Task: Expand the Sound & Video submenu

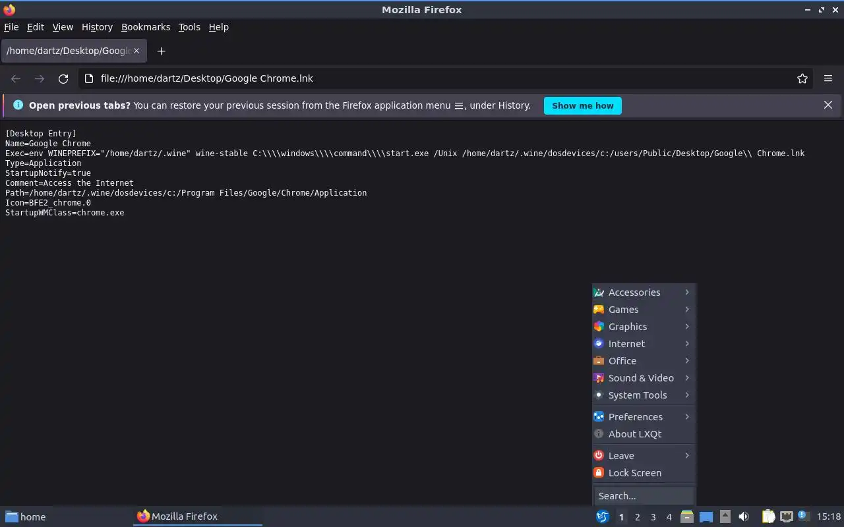Action: [x=644, y=378]
